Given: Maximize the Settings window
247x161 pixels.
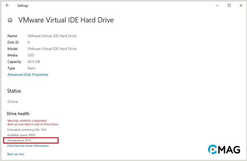Looking at the screenshot, I should (229, 5).
